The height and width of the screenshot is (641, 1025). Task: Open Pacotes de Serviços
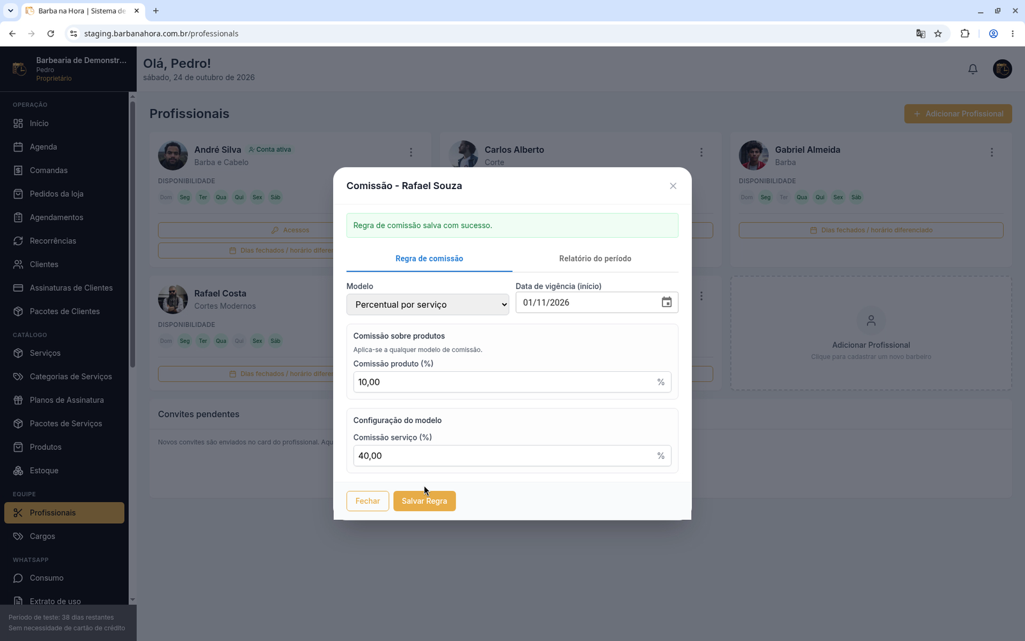tap(64, 424)
